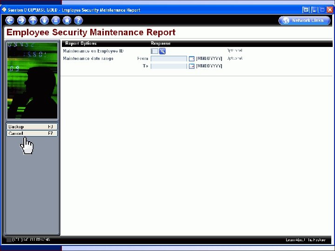Click the From date input field
Image resolution: width=335 pixels, height=251 pixels.
click(x=169, y=59)
